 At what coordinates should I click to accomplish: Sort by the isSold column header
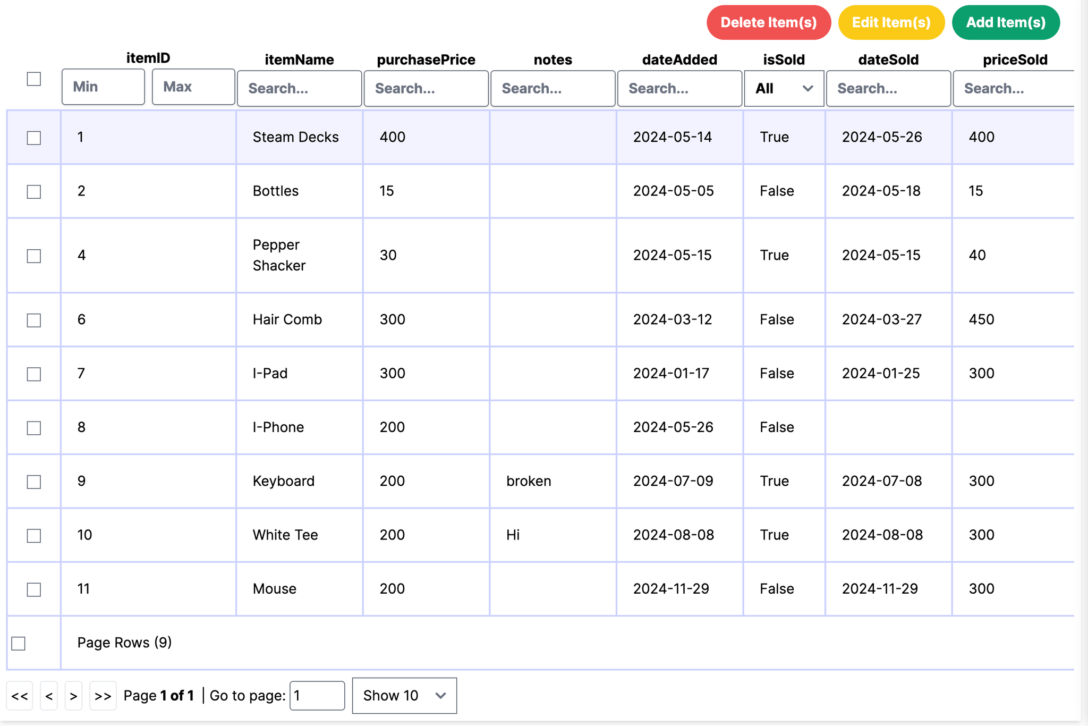[784, 60]
